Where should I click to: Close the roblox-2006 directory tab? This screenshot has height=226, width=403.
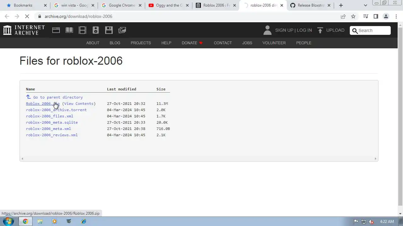282,5
